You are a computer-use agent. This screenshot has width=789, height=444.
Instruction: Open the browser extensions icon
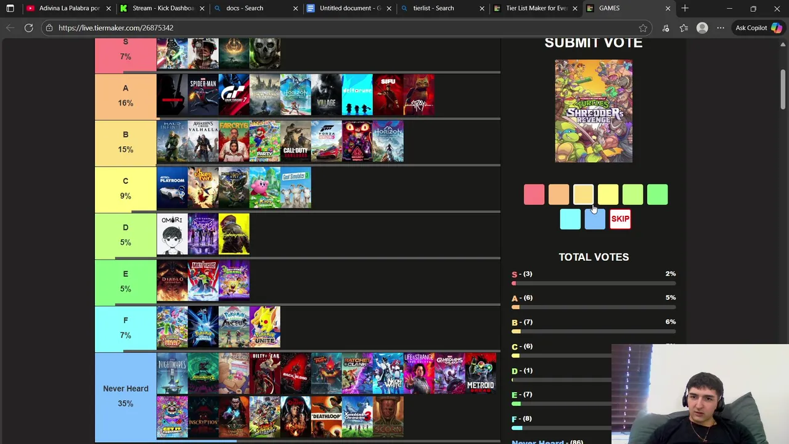pos(666,28)
